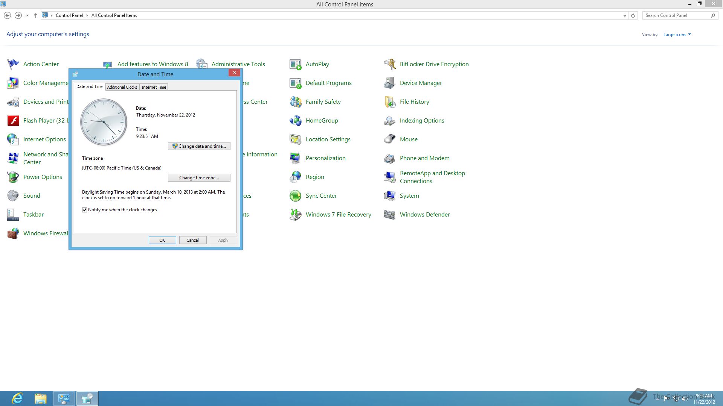Select the Date and Time tab

[x=90, y=86]
